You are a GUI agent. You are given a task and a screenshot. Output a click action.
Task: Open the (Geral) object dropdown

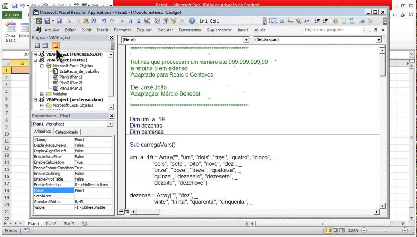click(x=246, y=40)
